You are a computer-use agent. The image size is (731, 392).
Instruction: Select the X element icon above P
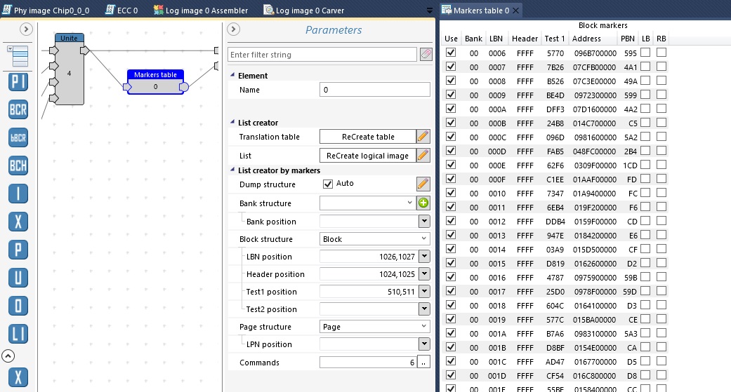tap(18, 222)
